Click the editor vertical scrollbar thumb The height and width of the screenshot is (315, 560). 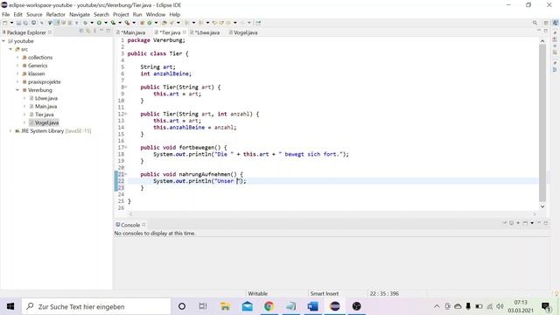(x=542, y=122)
